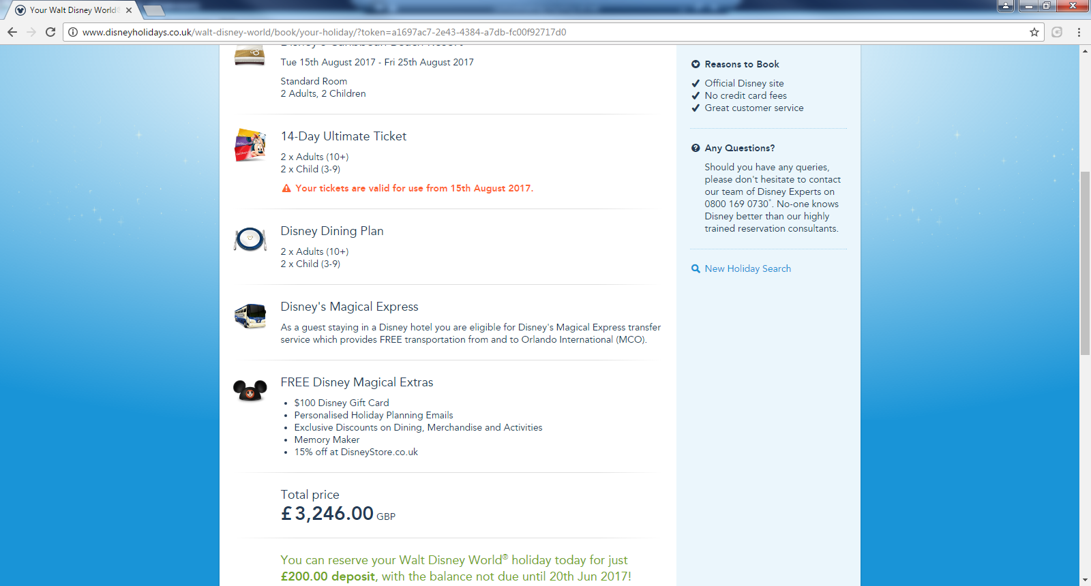This screenshot has width=1091, height=586.
Task: Click the Total price label
Action: tap(310, 495)
